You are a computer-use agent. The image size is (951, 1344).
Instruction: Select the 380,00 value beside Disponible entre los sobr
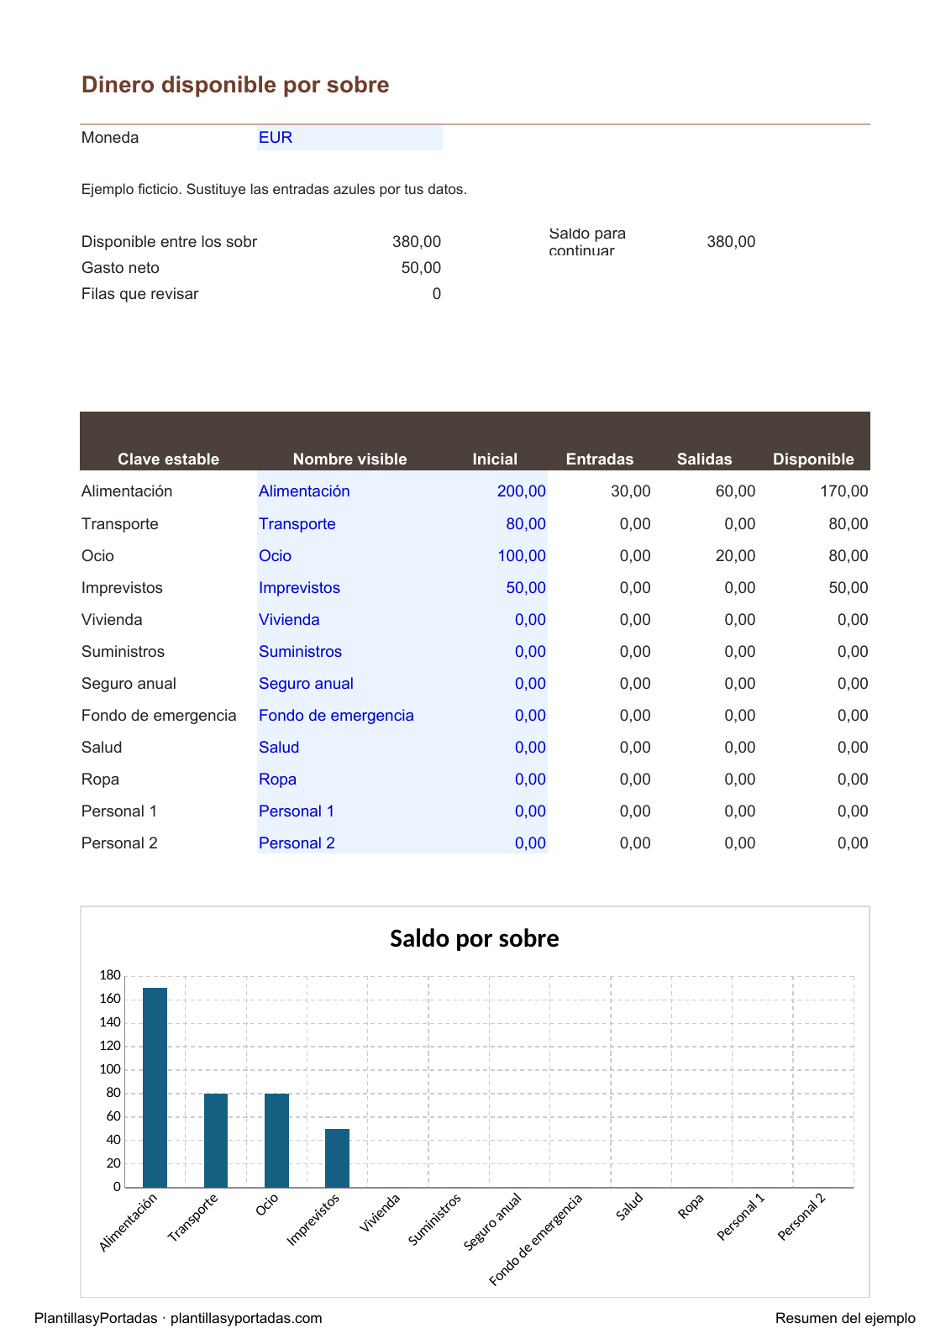click(x=417, y=242)
